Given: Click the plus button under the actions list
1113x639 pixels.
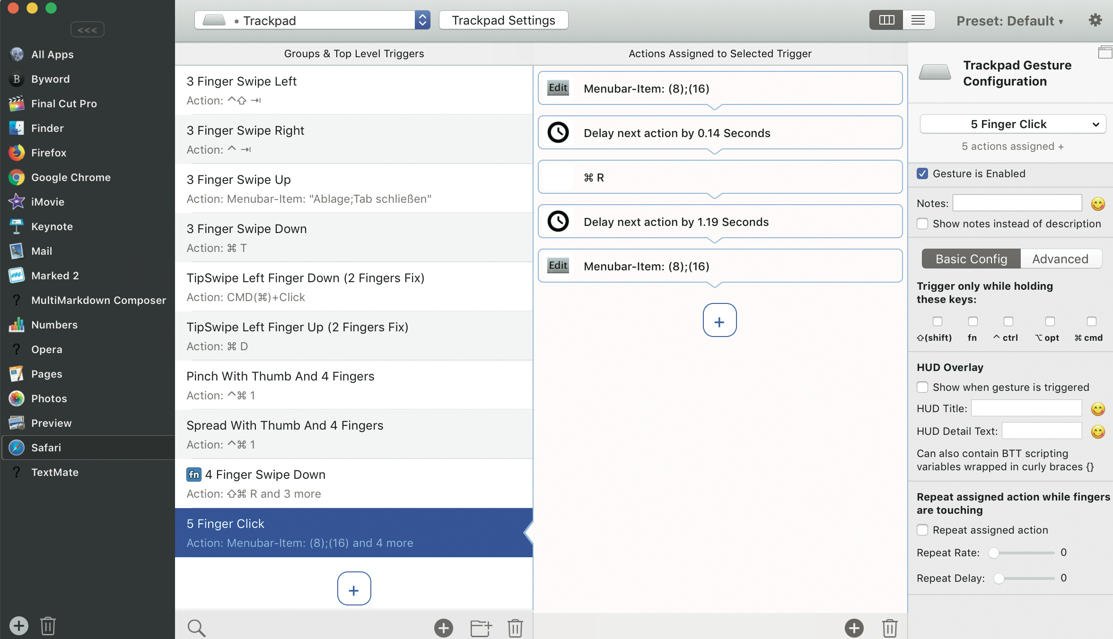Looking at the screenshot, I should [x=719, y=320].
